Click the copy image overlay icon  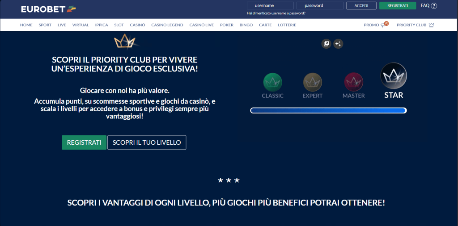click(x=326, y=44)
